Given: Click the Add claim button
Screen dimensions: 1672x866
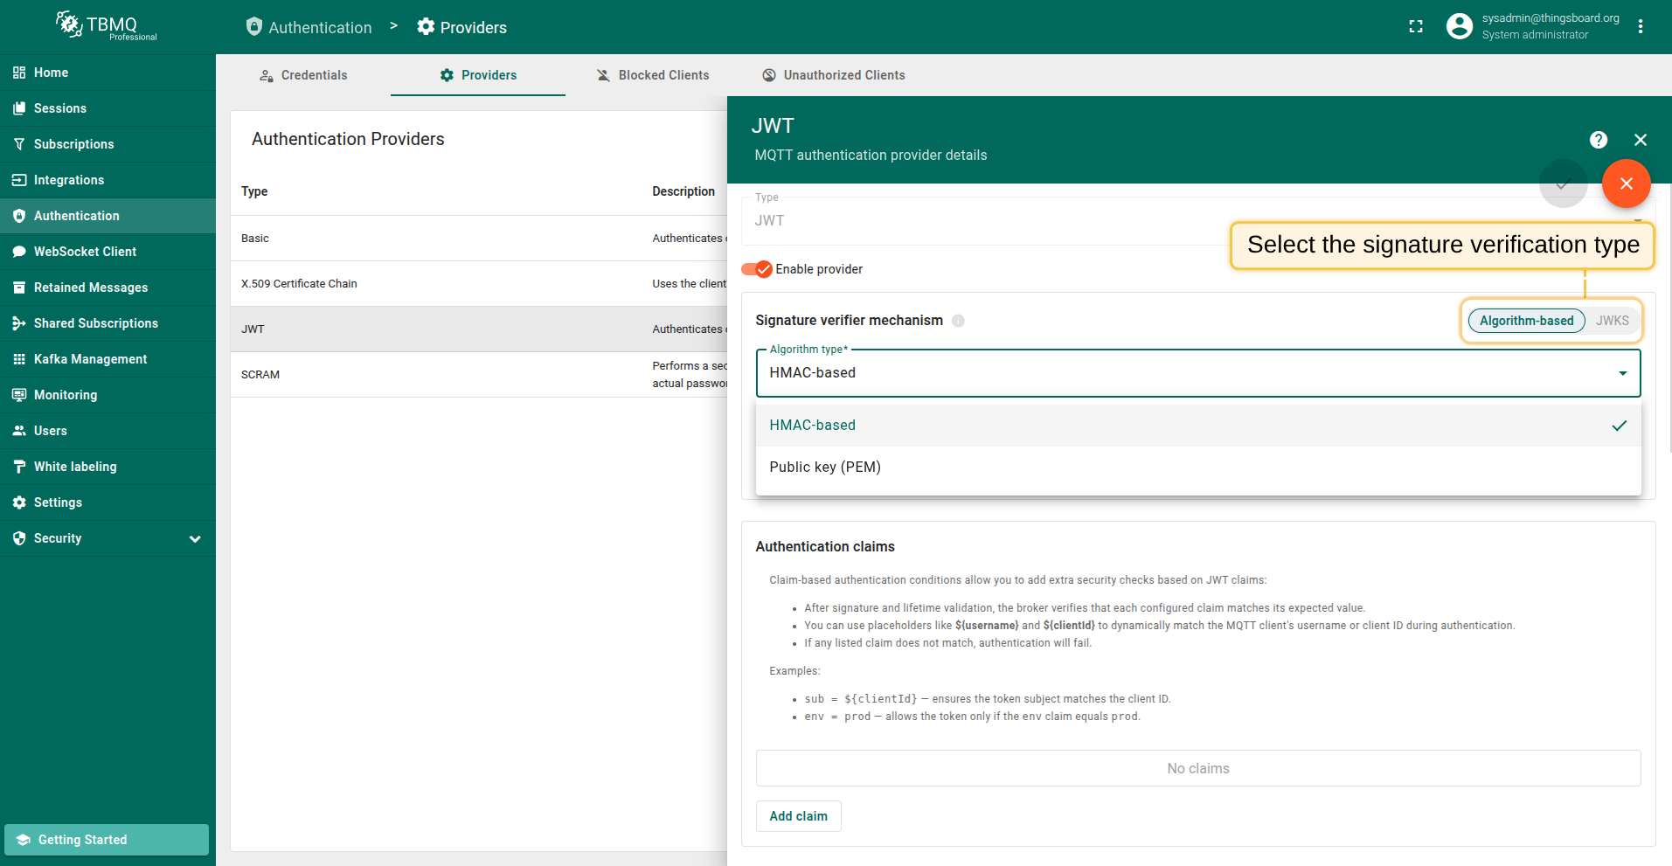Looking at the screenshot, I should click(x=798, y=816).
